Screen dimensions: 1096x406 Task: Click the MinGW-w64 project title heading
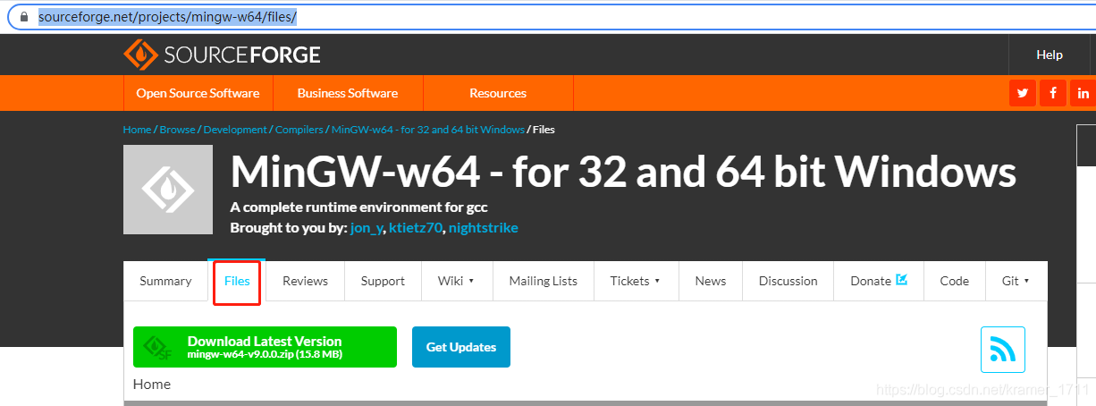click(x=623, y=173)
